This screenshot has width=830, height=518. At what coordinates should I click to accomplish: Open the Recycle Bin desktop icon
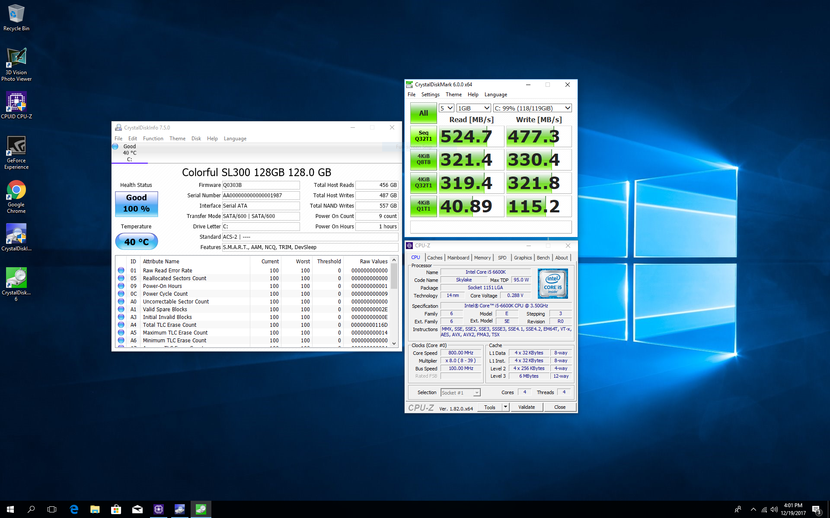click(16, 18)
